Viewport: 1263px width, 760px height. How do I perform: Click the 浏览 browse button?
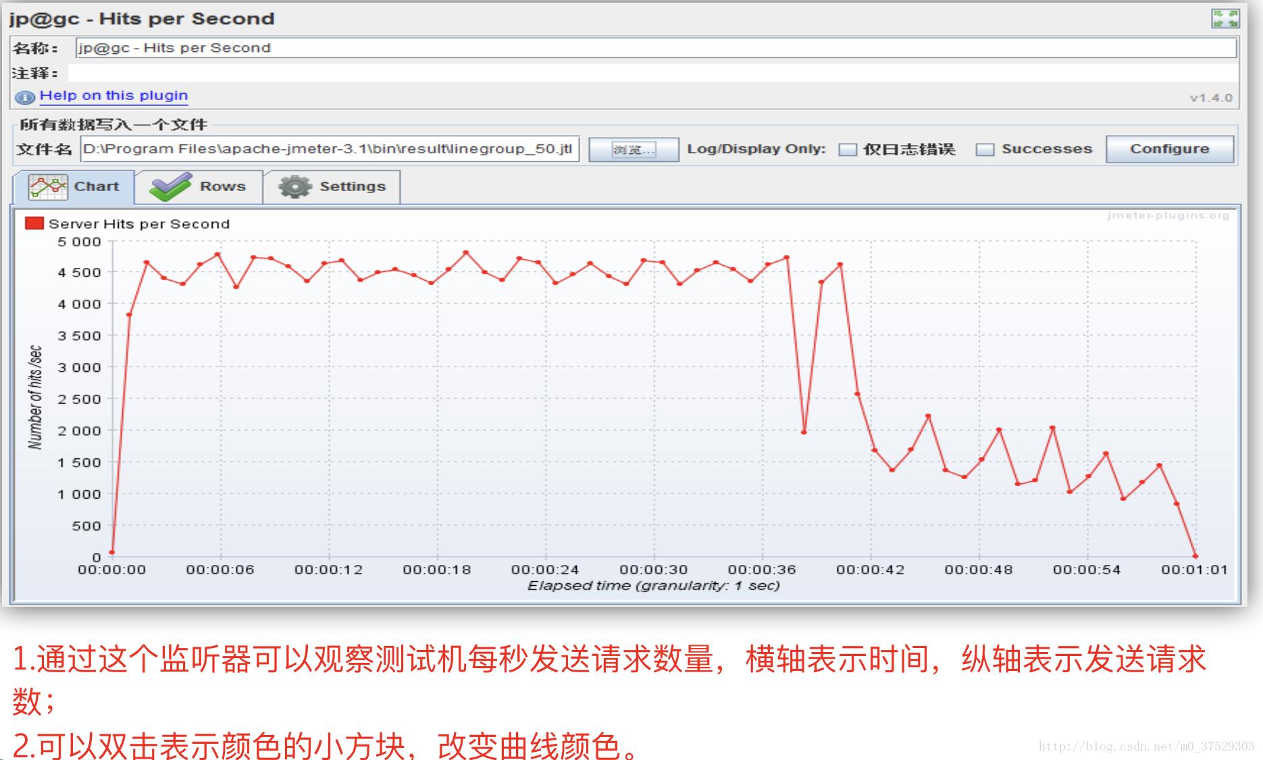coord(633,149)
